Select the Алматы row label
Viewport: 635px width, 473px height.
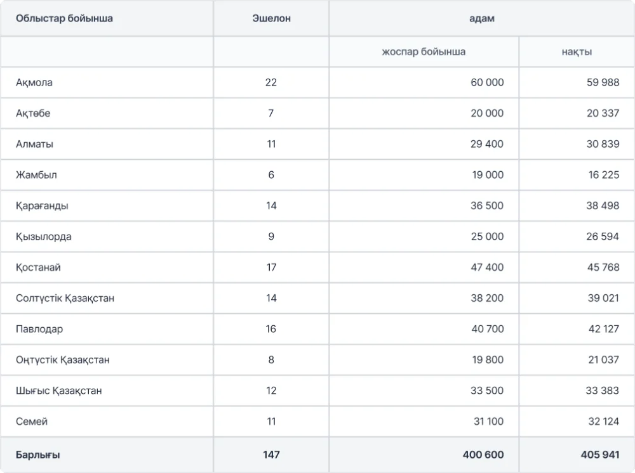point(35,144)
